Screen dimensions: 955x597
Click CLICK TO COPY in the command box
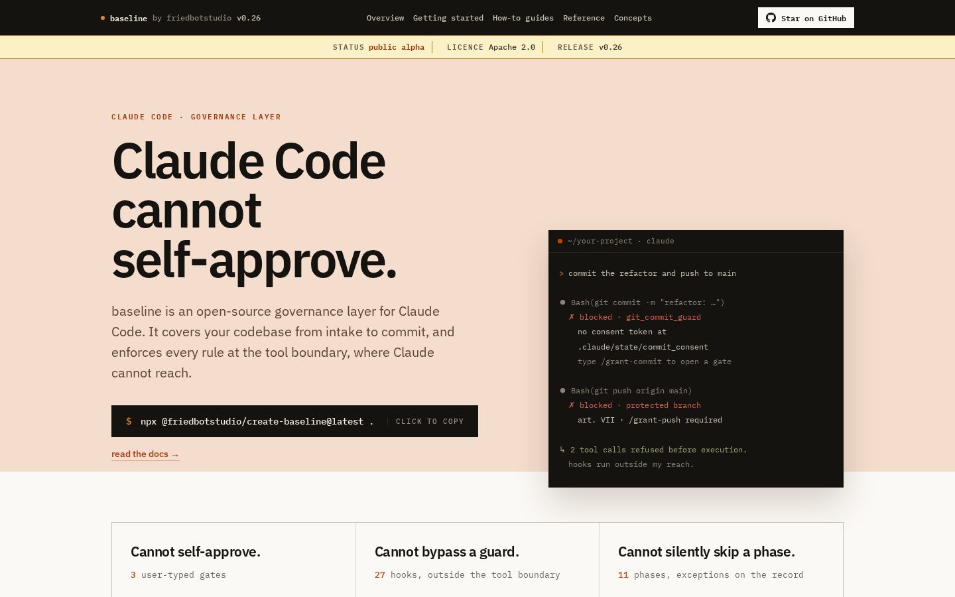coord(430,421)
